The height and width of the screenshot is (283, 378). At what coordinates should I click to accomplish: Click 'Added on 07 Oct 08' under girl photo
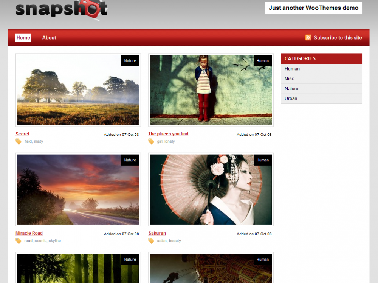(254, 135)
